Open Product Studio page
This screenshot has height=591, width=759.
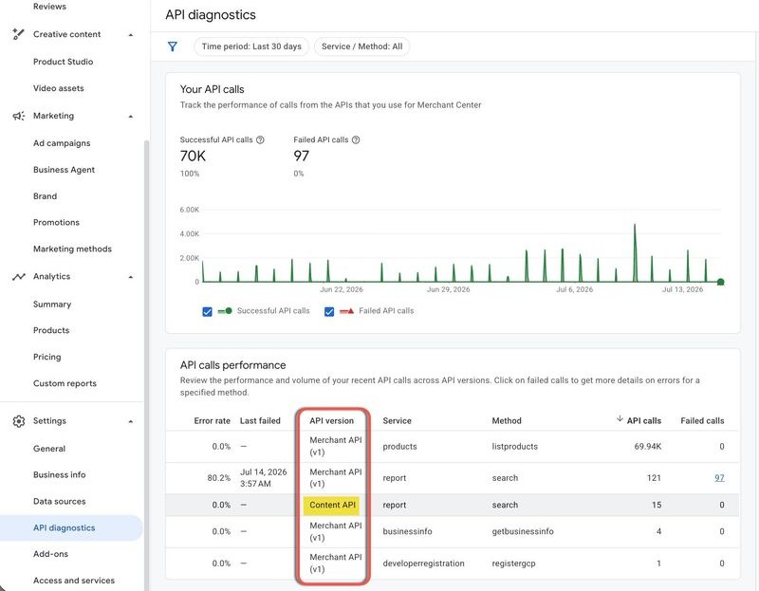pos(63,62)
